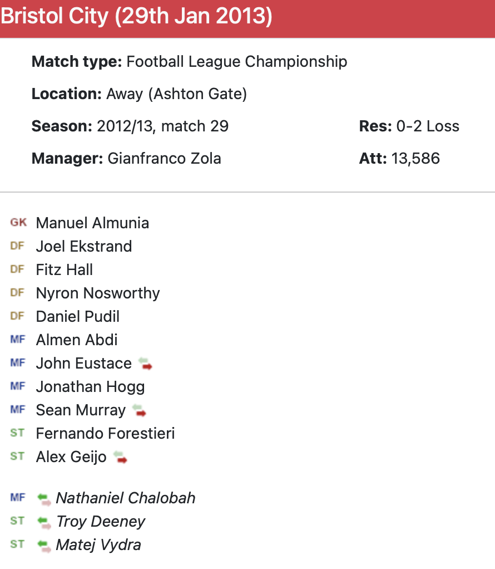Click the substituted-off icon beside John Eustace
This screenshot has width=495, height=569.
click(146, 364)
